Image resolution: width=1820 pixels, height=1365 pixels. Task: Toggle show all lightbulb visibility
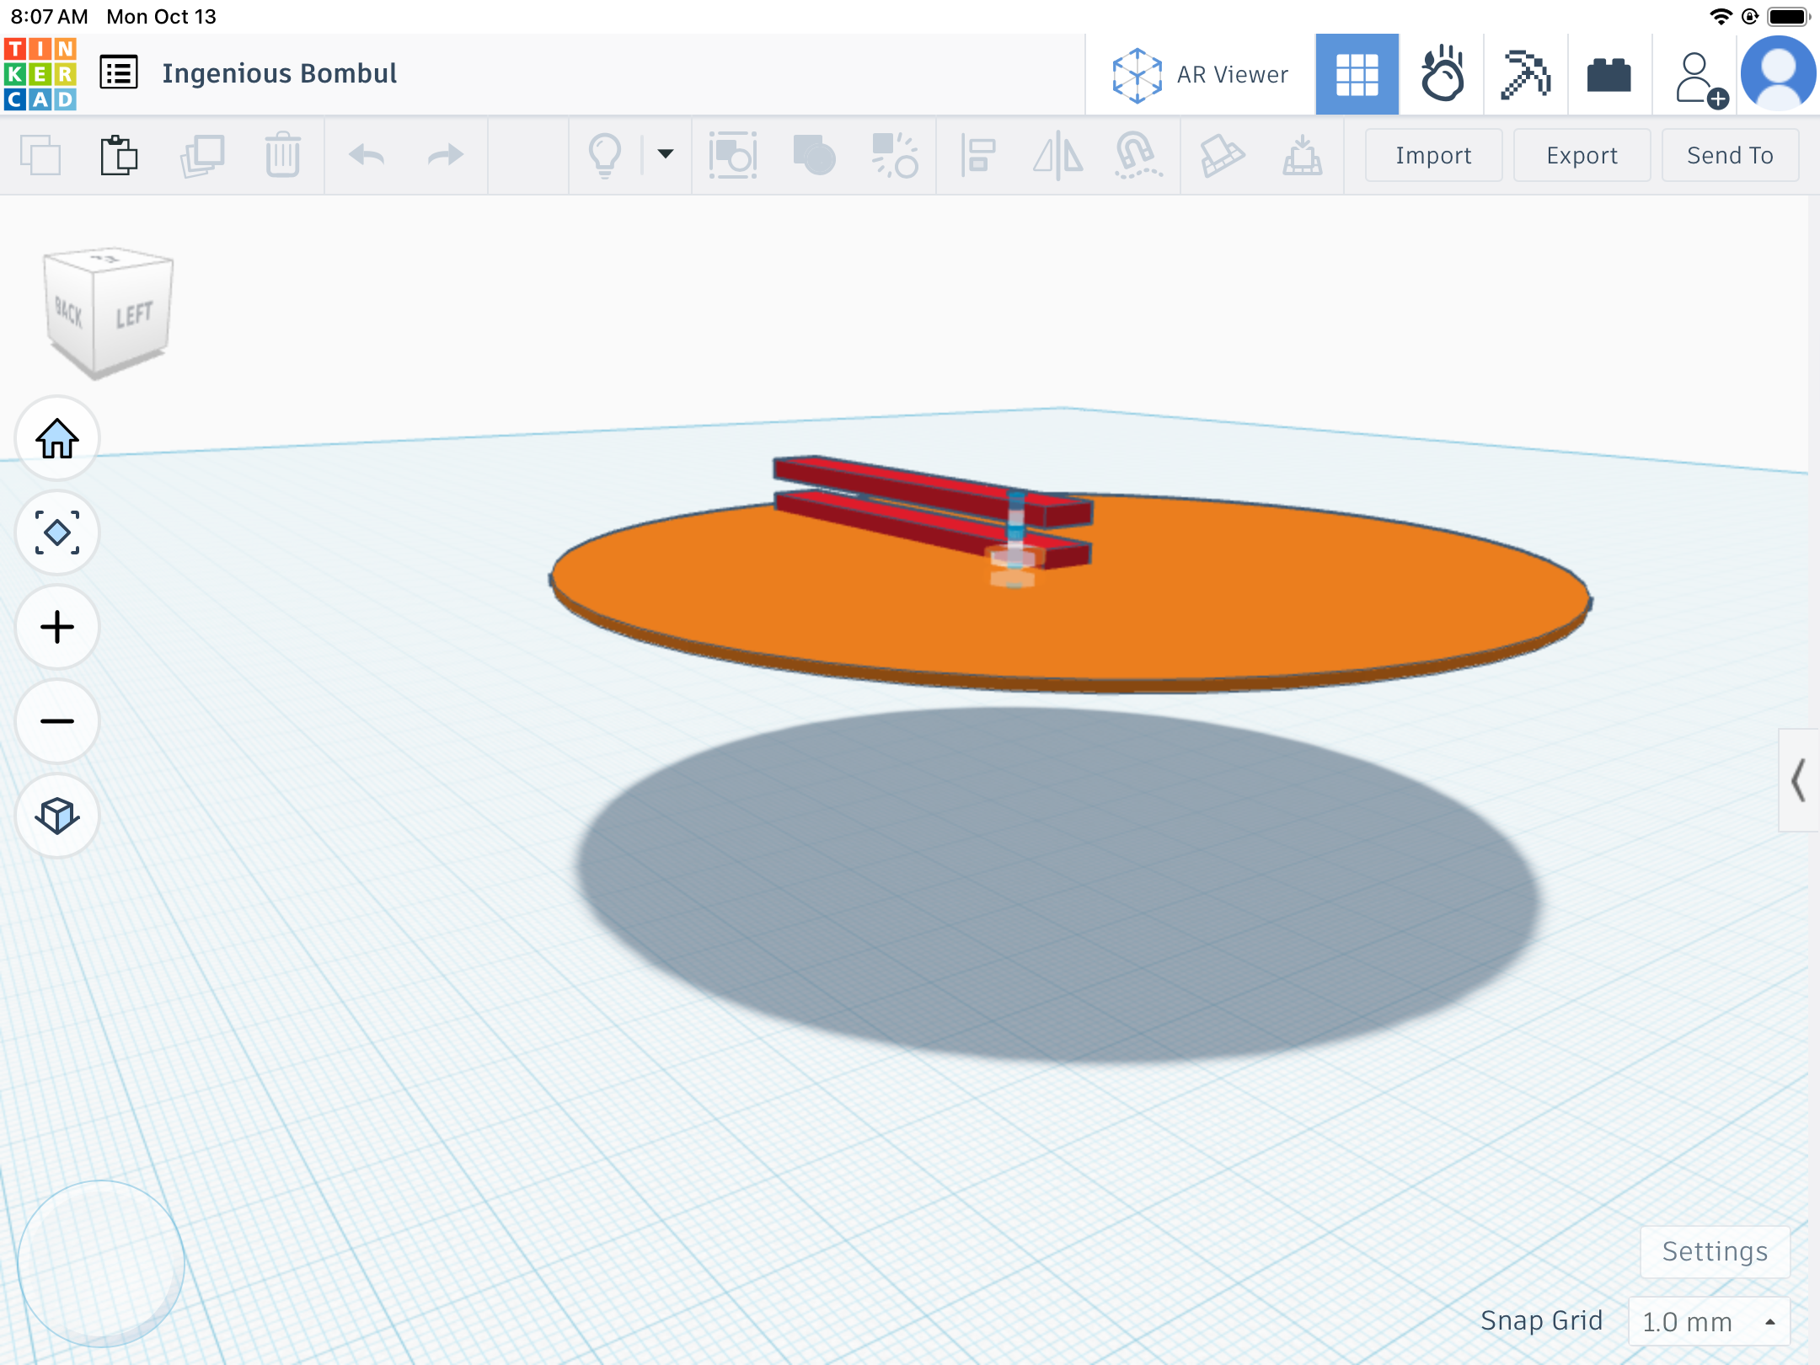[604, 155]
